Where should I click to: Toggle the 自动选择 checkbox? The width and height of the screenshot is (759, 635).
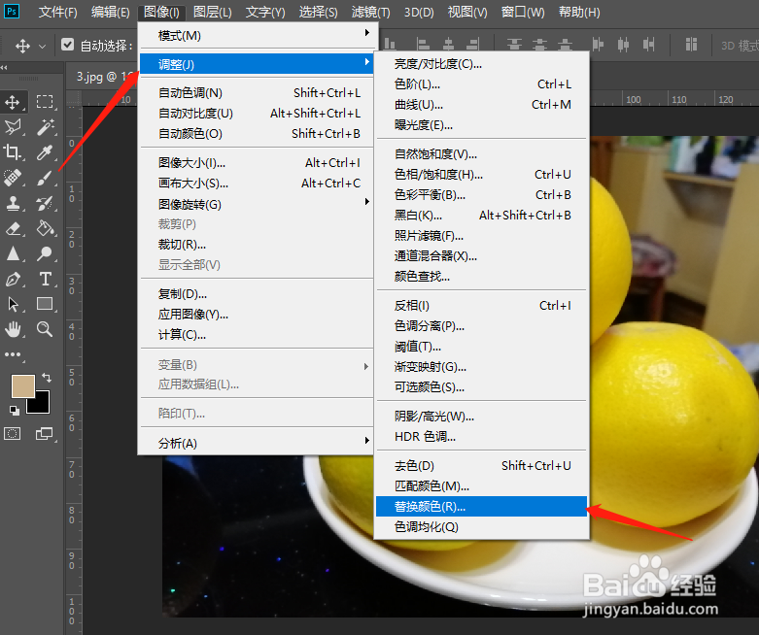pyautogui.click(x=68, y=45)
